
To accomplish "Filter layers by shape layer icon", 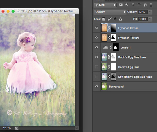I will (139, 5).
